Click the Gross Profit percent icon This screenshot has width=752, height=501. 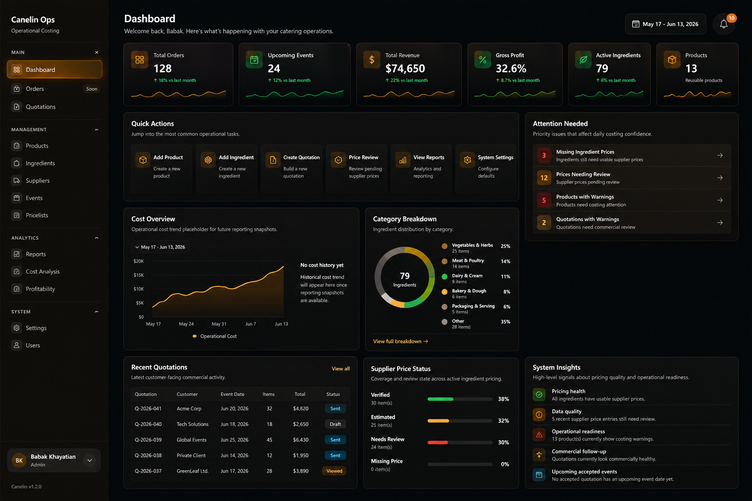tap(483, 60)
